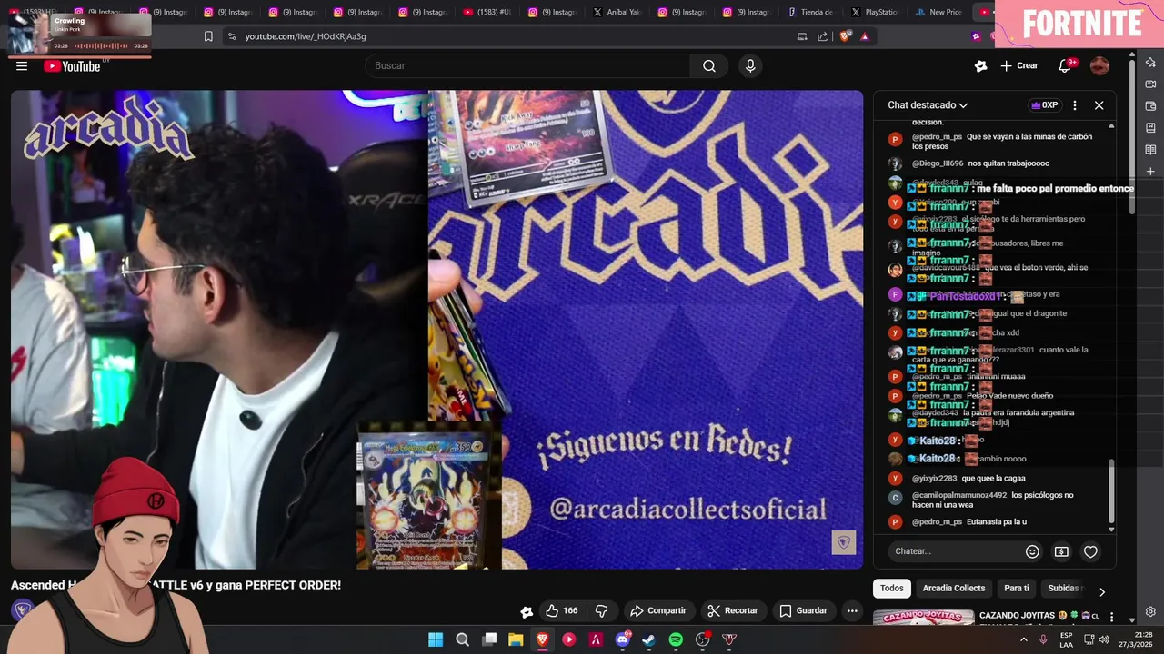1164x654 pixels.
Task: Dislike the video with thumbs down
Action: (x=601, y=611)
